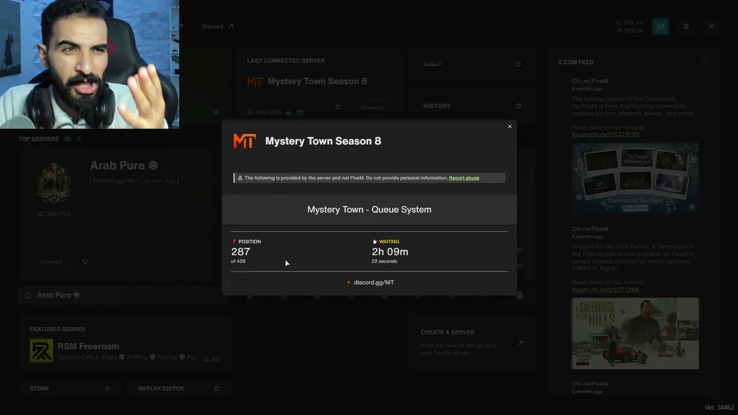This screenshot has width=738, height=415.
Task: Click the '22 seconds' elapsed text
Action: [x=384, y=262]
